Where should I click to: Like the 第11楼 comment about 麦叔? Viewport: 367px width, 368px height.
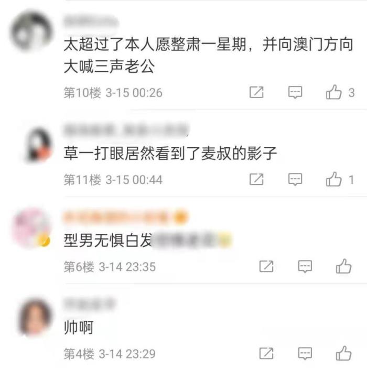click(x=333, y=179)
